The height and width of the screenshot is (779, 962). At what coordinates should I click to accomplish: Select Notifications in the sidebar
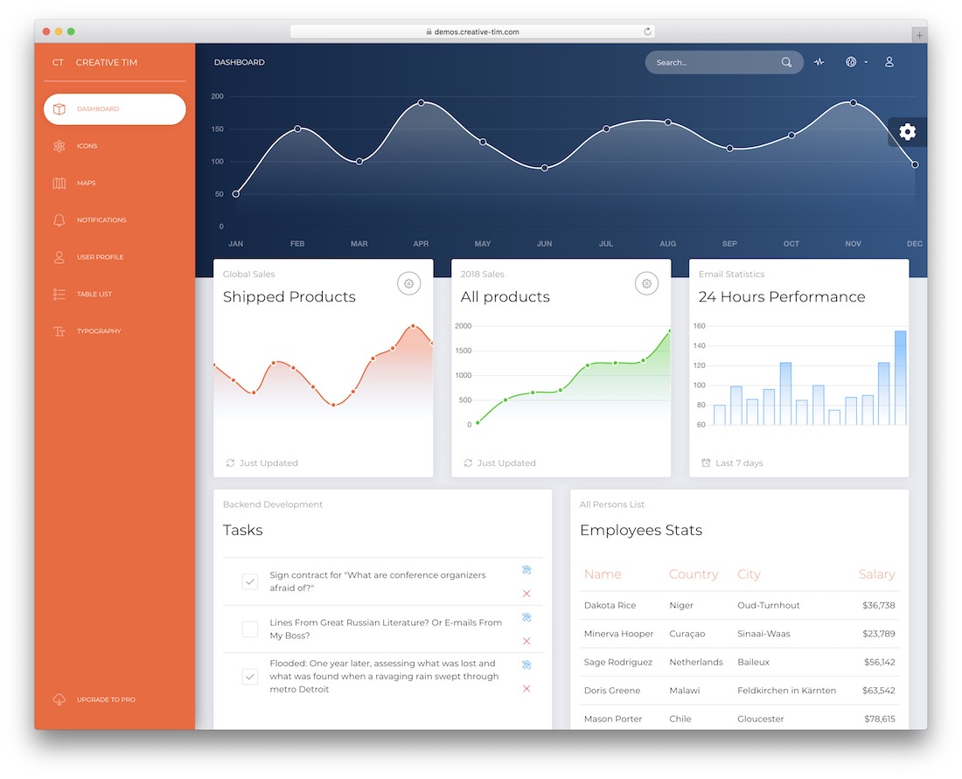[x=115, y=220]
